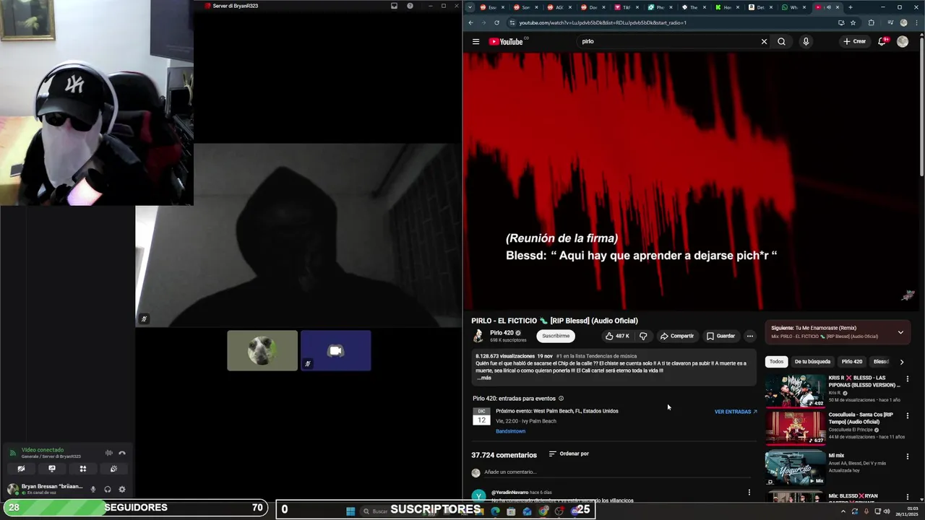
Task: Open Chrome extensions puzzle icon
Action: 871,22
